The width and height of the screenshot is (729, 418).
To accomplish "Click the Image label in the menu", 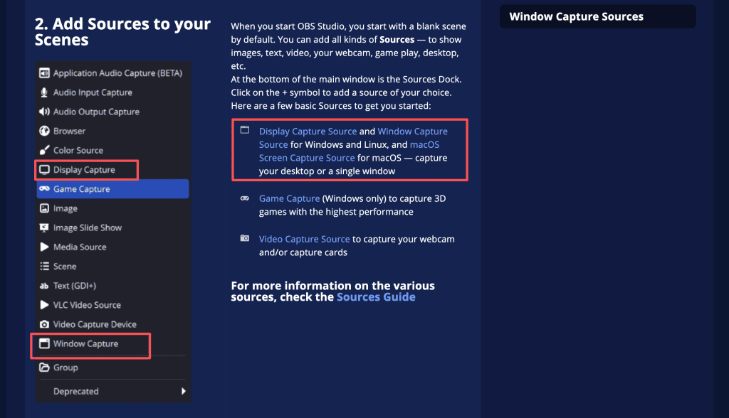I will 65,208.
